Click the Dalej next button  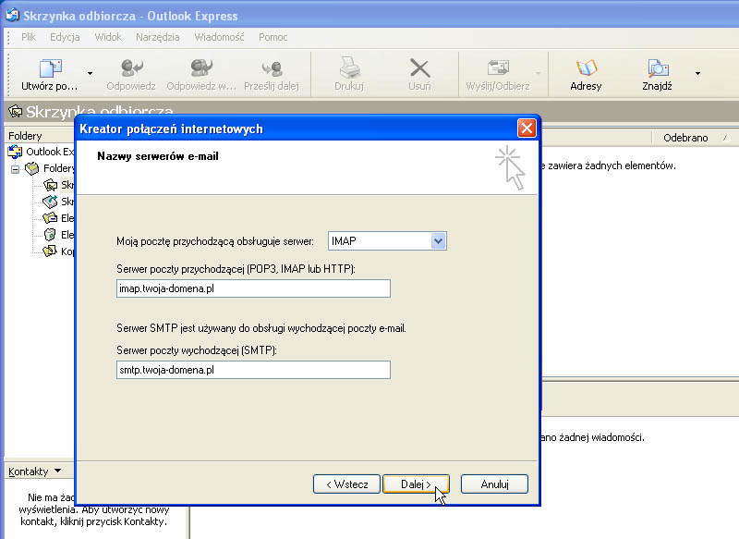pos(417,484)
